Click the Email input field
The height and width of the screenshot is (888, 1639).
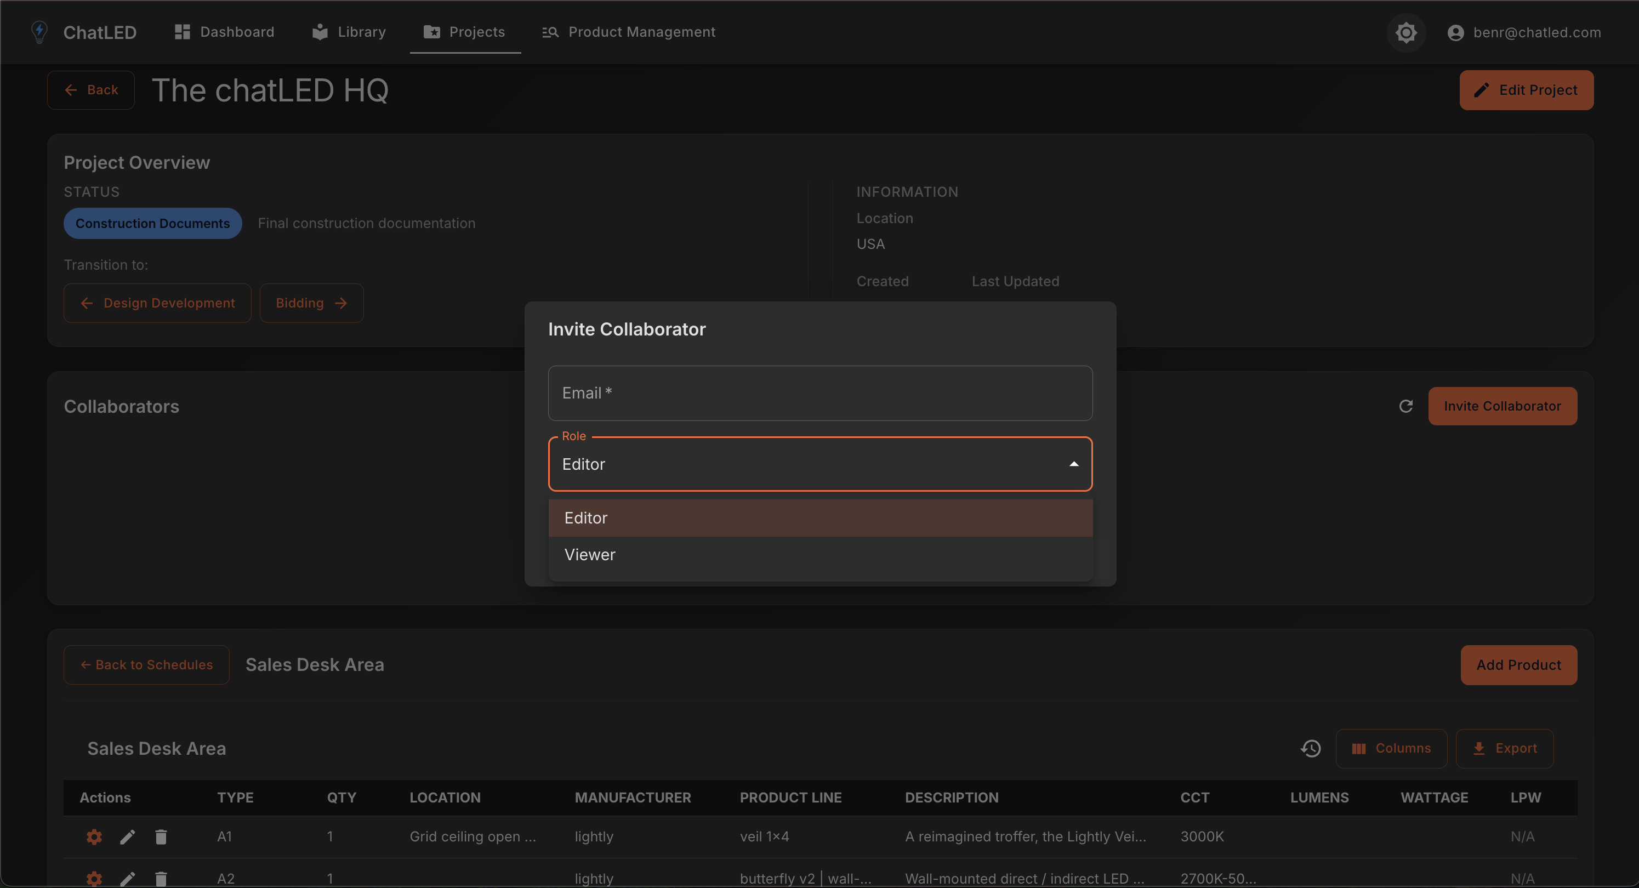point(820,393)
